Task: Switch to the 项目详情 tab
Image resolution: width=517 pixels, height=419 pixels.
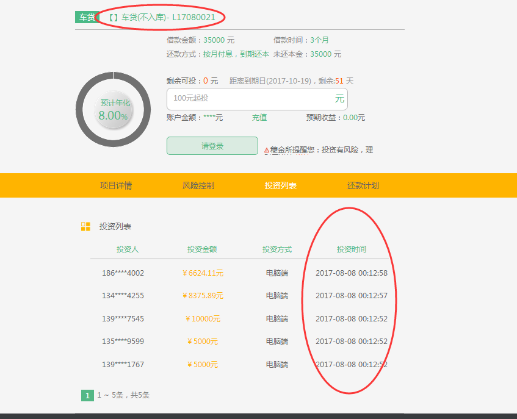Action: [x=116, y=185]
